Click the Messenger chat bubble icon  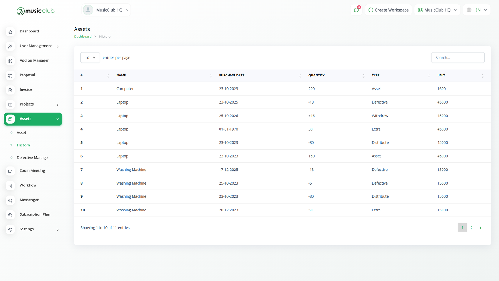tap(10, 200)
